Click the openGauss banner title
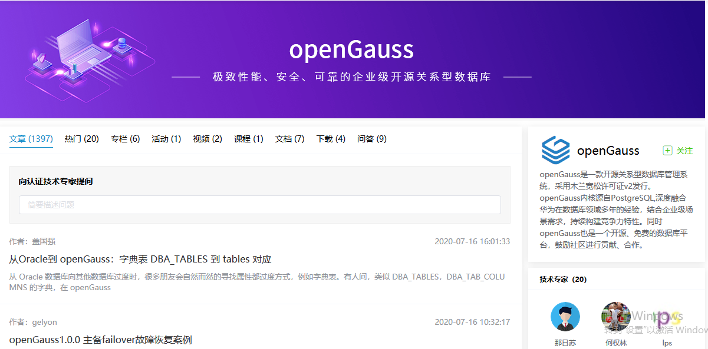The height and width of the screenshot is (349, 708). 351,50
